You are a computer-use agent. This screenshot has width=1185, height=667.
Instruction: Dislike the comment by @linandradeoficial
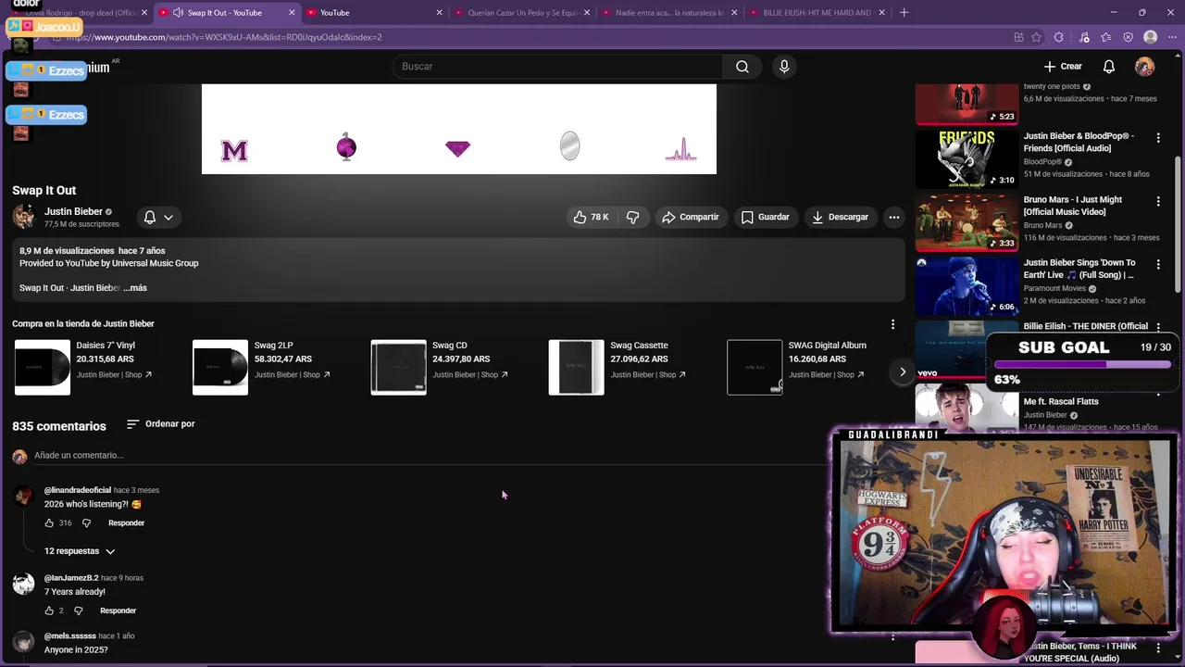(86, 523)
